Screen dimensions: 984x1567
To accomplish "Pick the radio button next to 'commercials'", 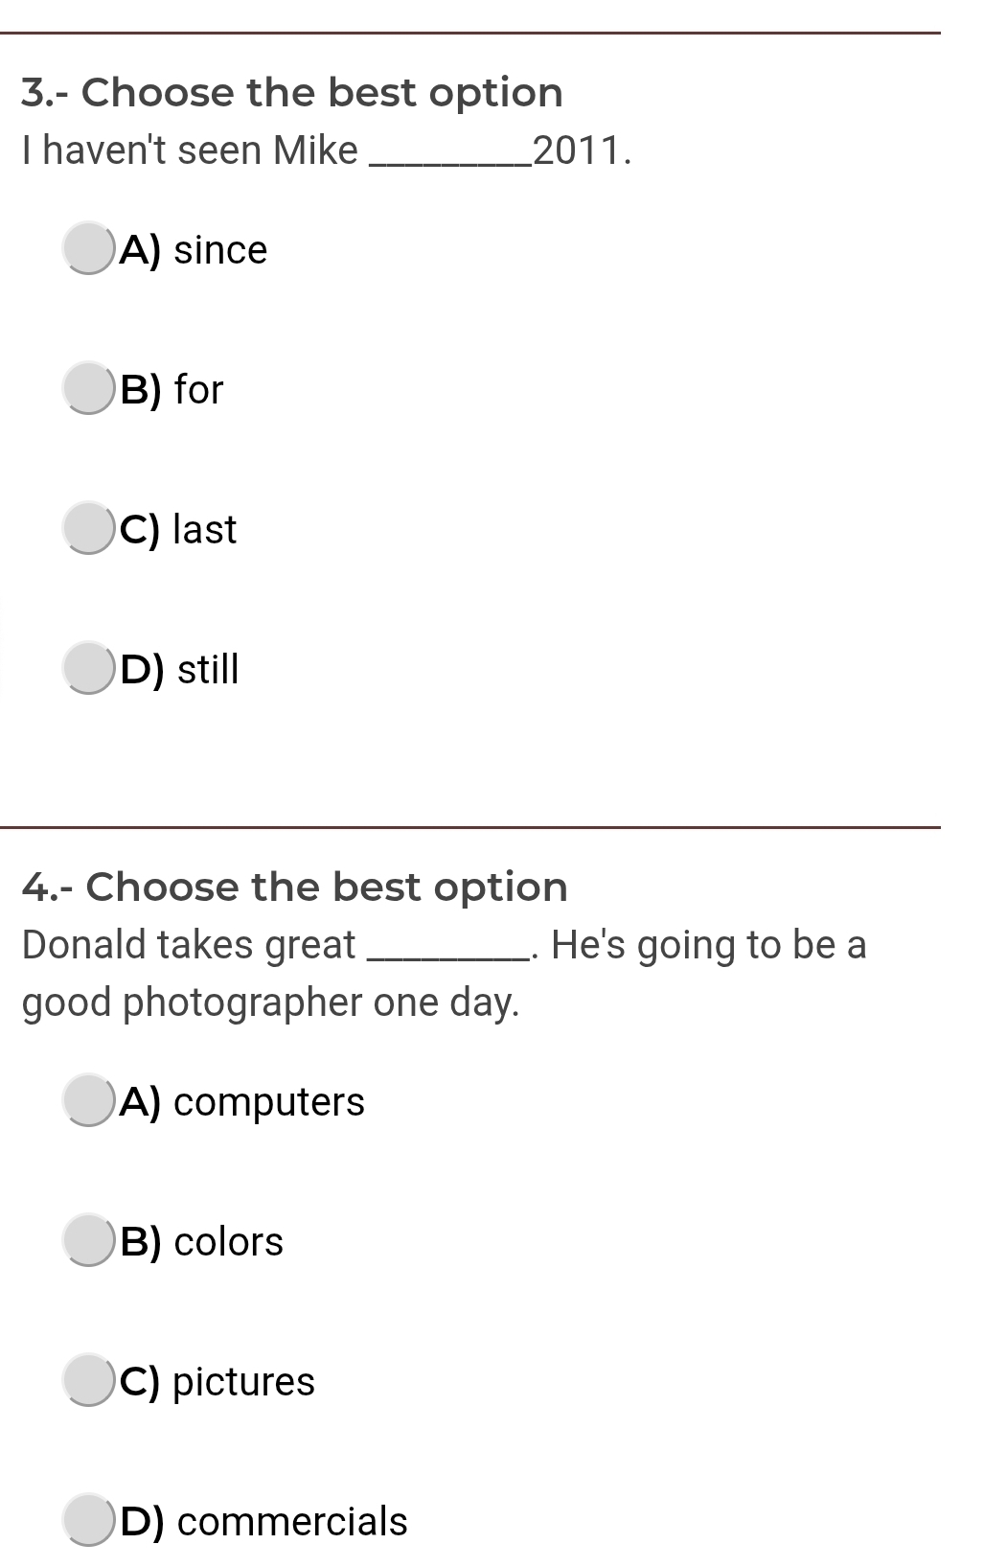I will [88, 1520].
